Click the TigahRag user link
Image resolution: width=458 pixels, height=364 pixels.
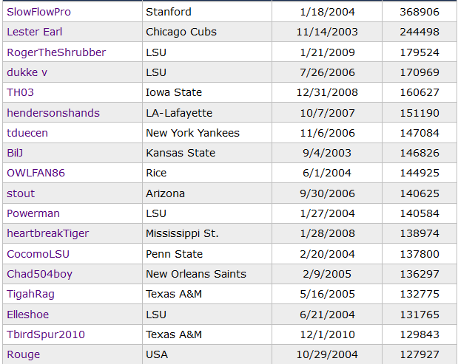30,294
